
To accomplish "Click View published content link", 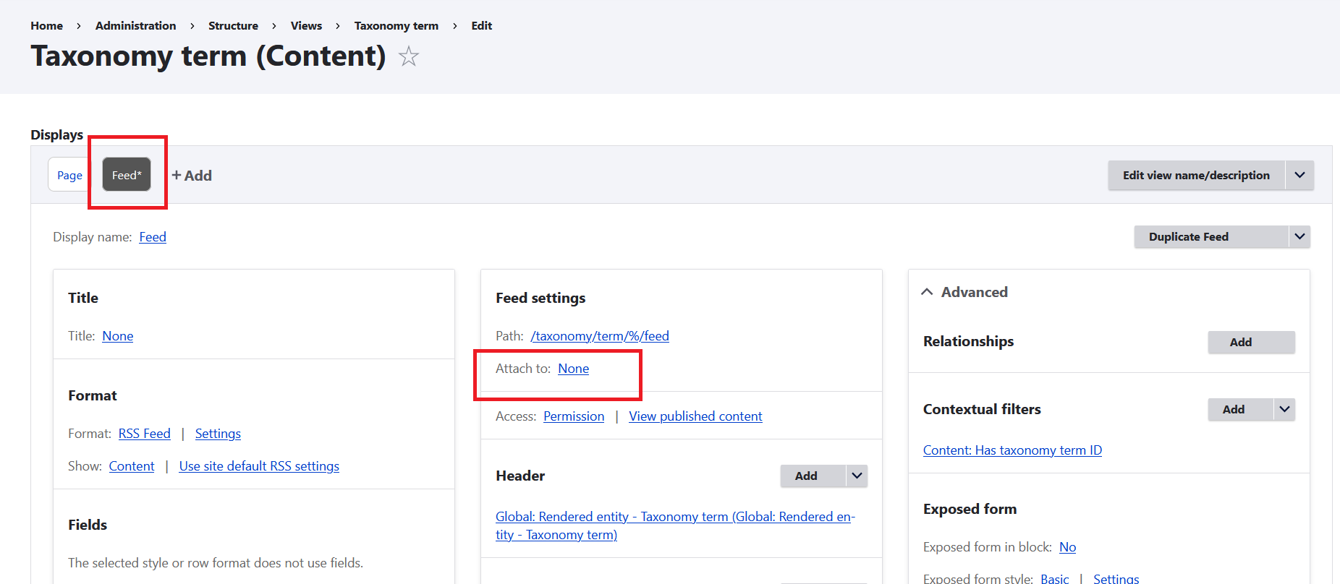I will [x=695, y=416].
